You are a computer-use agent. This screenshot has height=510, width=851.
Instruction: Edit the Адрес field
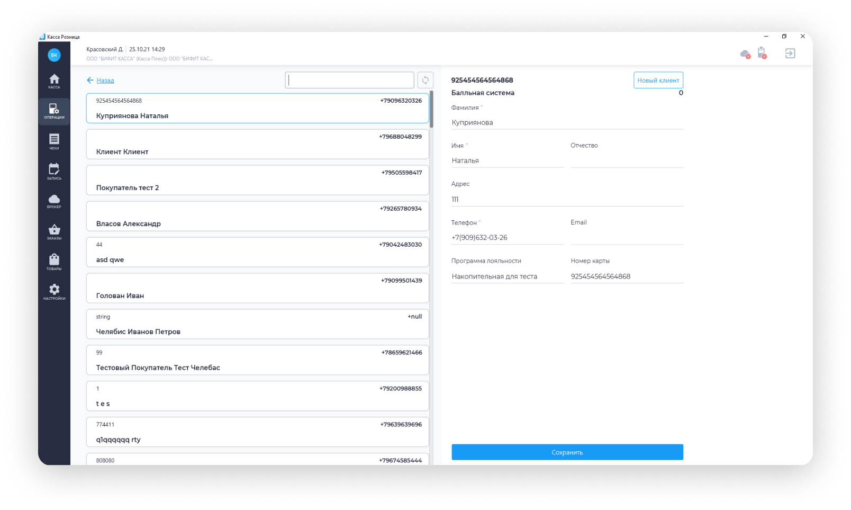click(567, 199)
